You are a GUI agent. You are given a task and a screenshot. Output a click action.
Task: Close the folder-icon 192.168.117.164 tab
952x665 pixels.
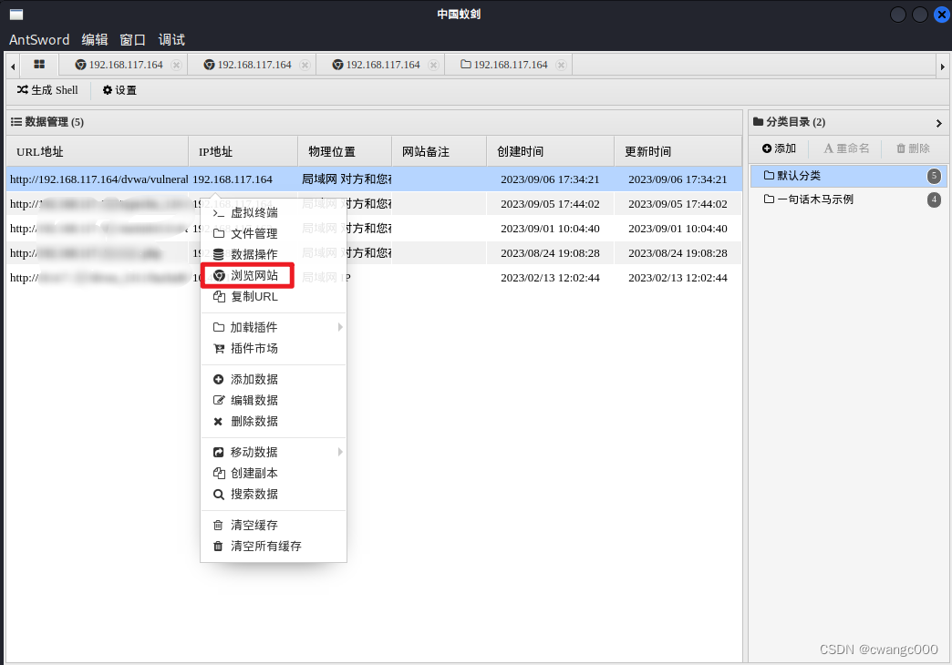[561, 65]
